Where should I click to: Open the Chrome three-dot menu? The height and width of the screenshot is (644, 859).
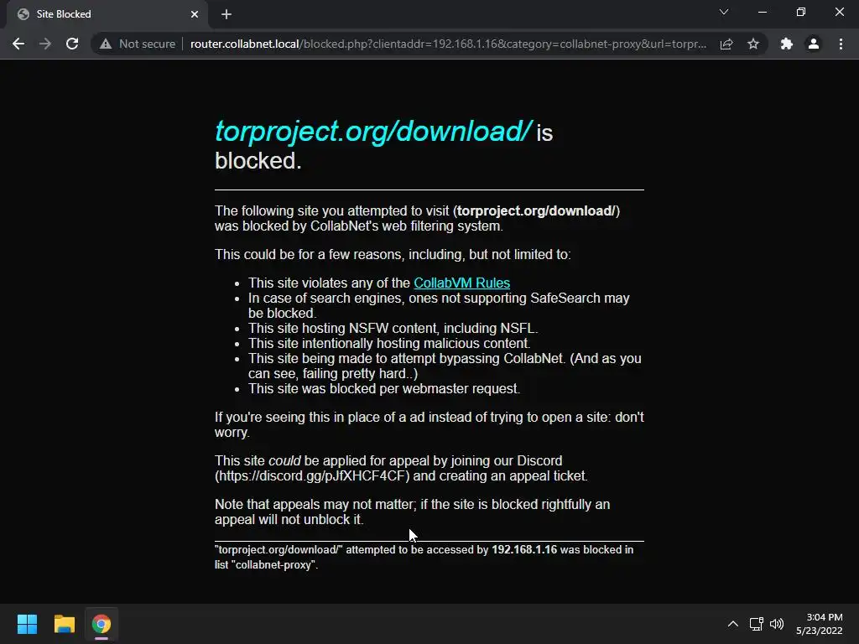coord(841,44)
